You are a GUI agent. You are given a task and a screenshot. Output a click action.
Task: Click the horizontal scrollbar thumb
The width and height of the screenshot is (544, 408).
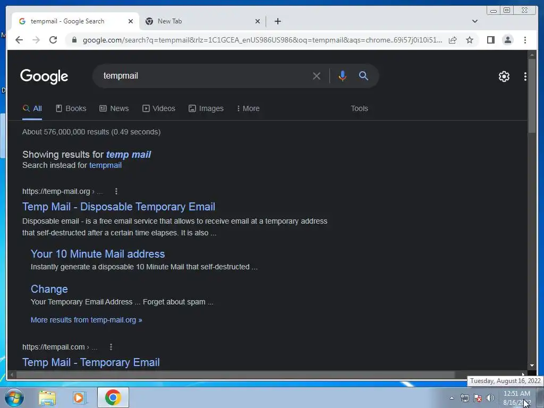(x=236, y=375)
